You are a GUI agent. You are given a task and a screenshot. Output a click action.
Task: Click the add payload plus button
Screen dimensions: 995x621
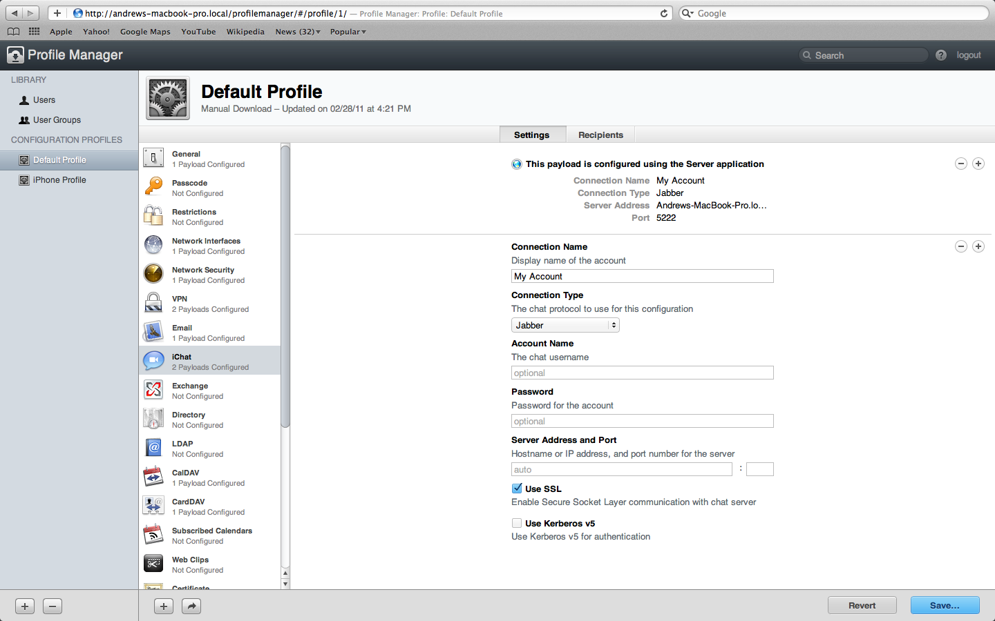tap(164, 607)
